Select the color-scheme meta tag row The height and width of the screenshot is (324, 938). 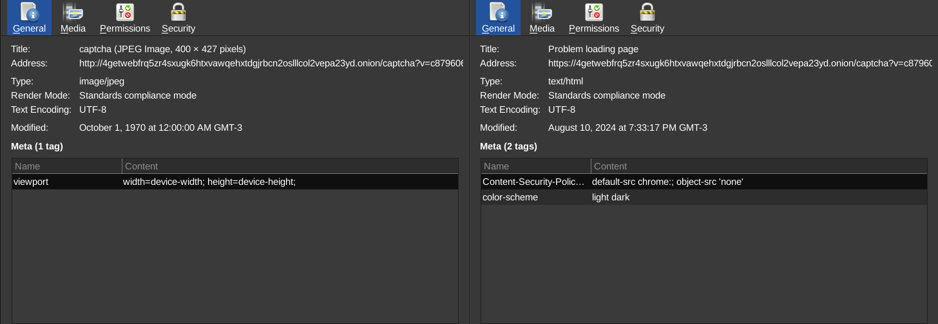point(704,198)
